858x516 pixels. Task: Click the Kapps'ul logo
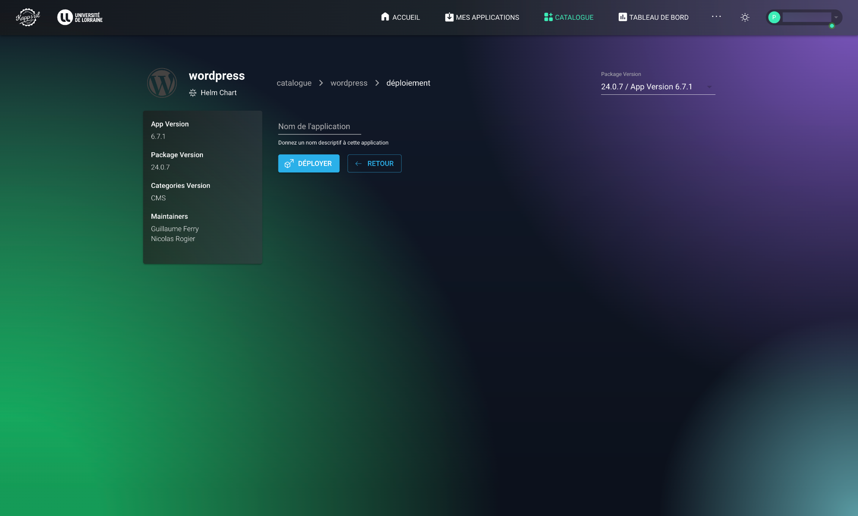(x=28, y=17)
